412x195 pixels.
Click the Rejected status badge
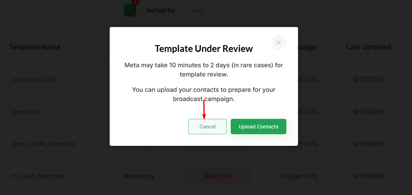click(218, 176)
